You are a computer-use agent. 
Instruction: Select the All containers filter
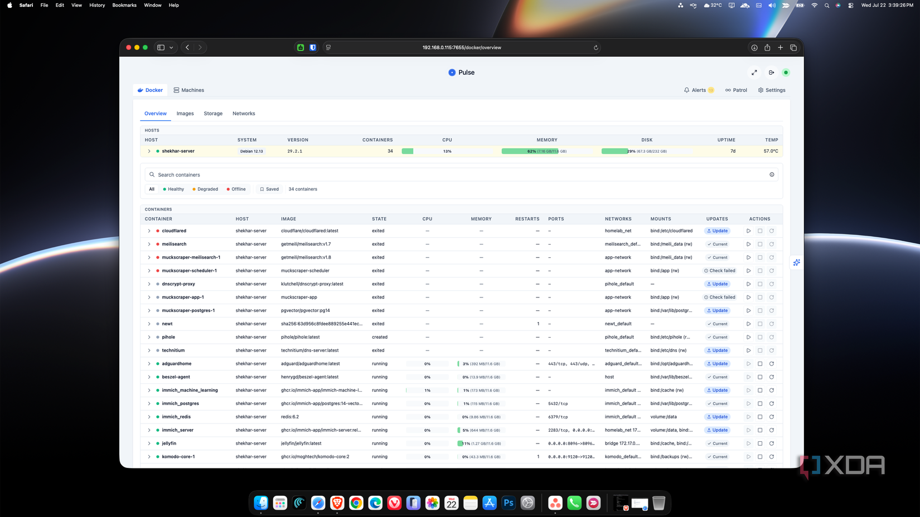(x=152, y=189)
